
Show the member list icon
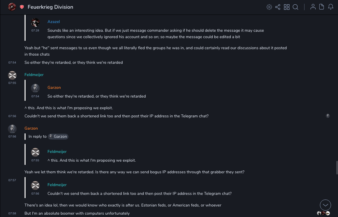coord(313,7)
